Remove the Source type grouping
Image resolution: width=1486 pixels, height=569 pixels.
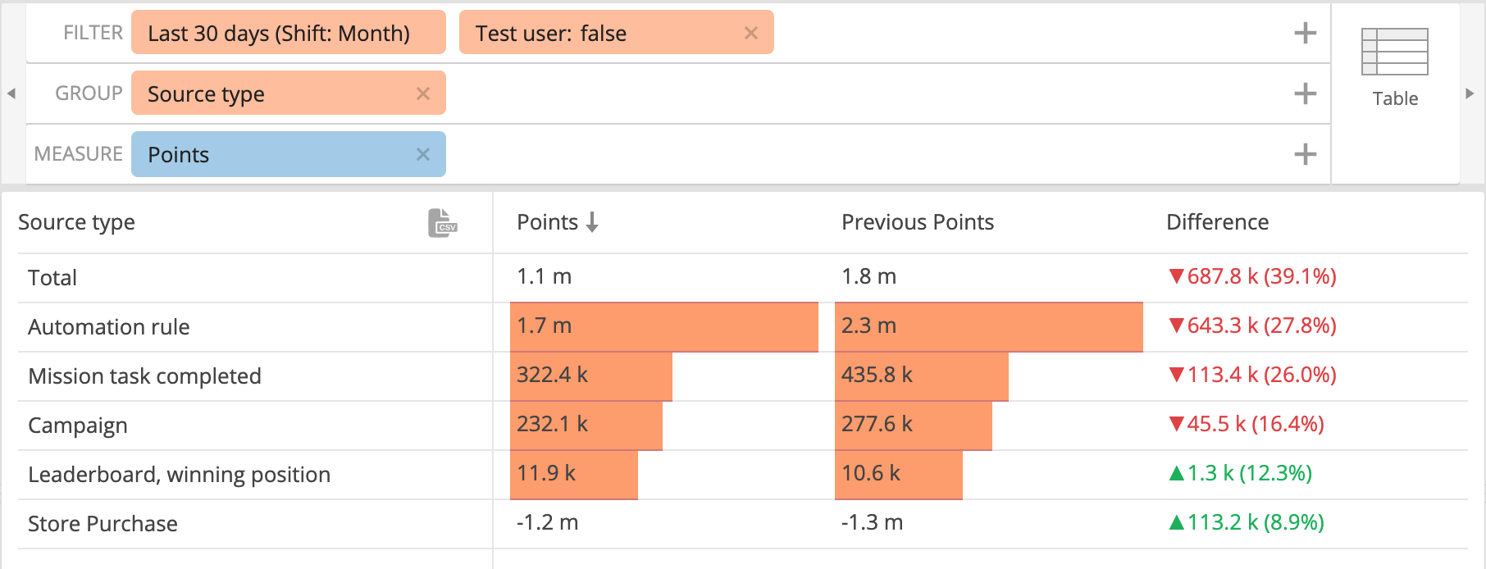pyautogui.click(x=422, y=93)
